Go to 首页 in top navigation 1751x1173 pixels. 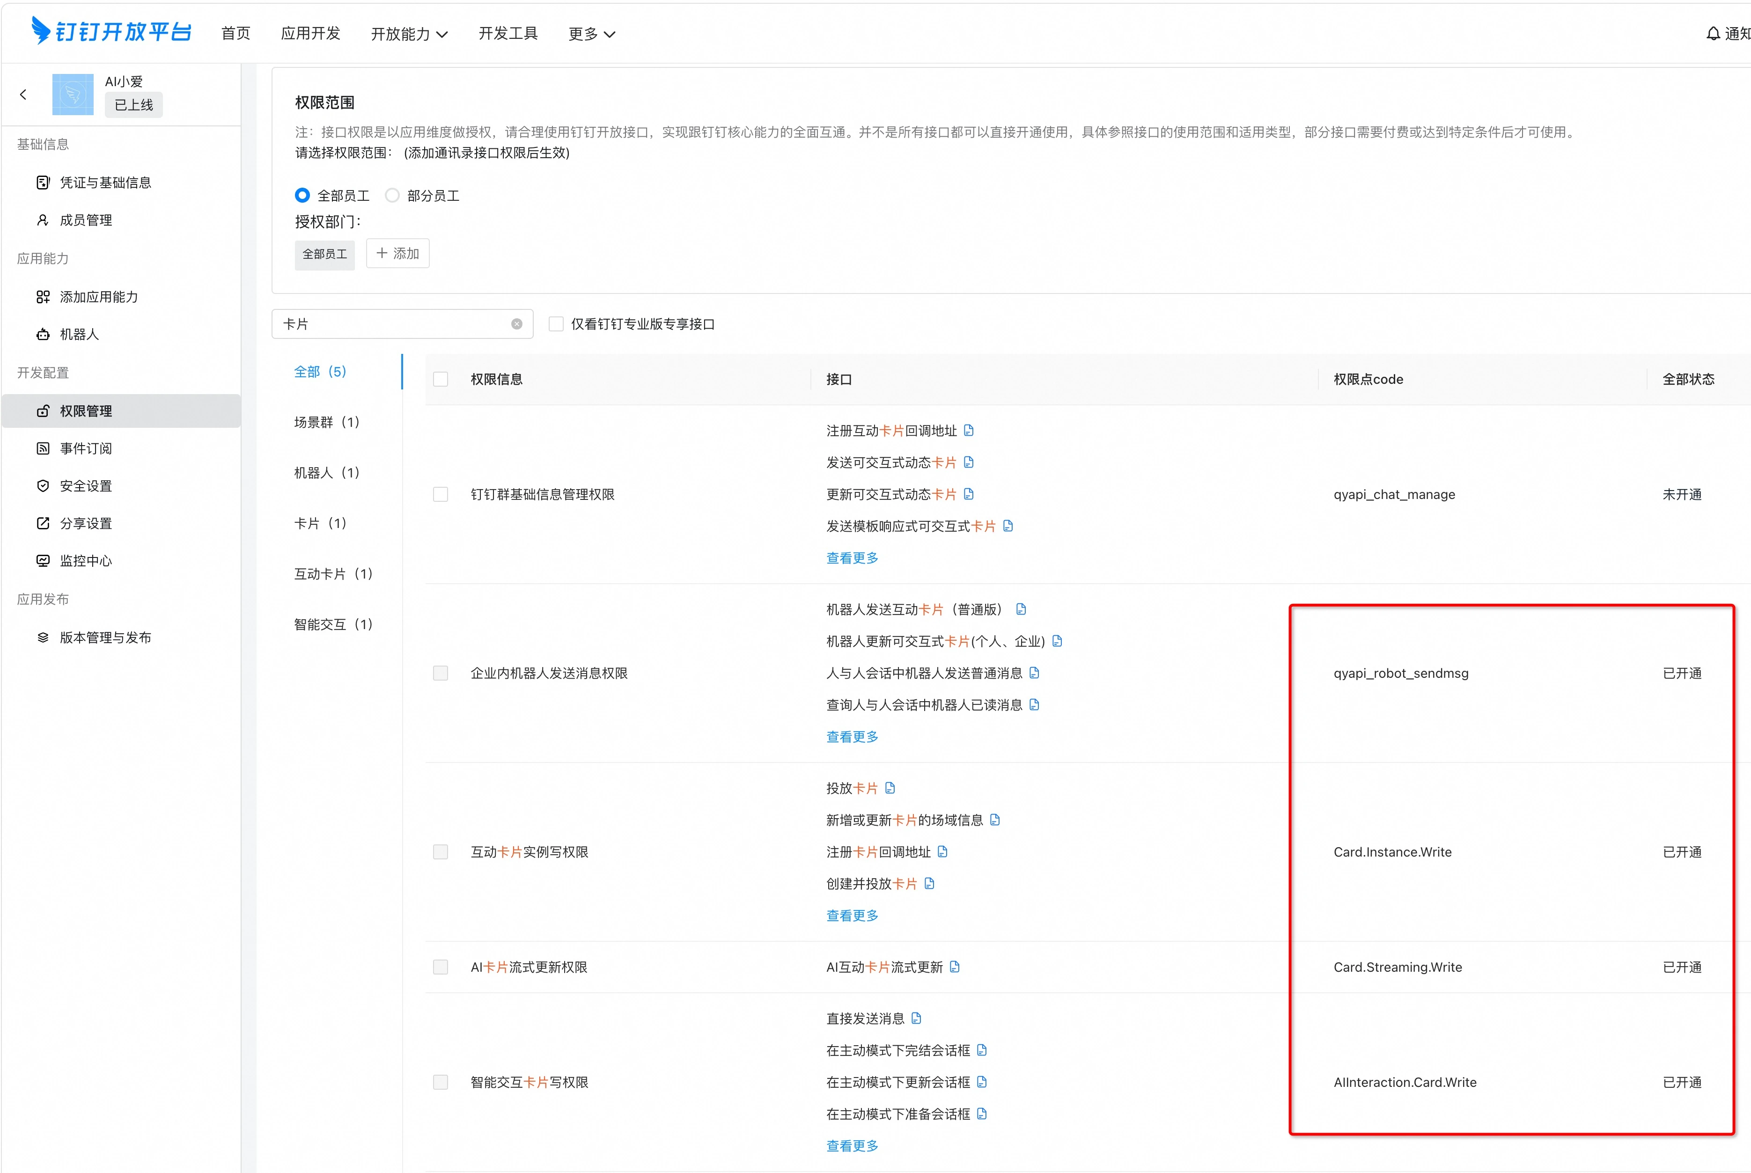coord(235,34)
